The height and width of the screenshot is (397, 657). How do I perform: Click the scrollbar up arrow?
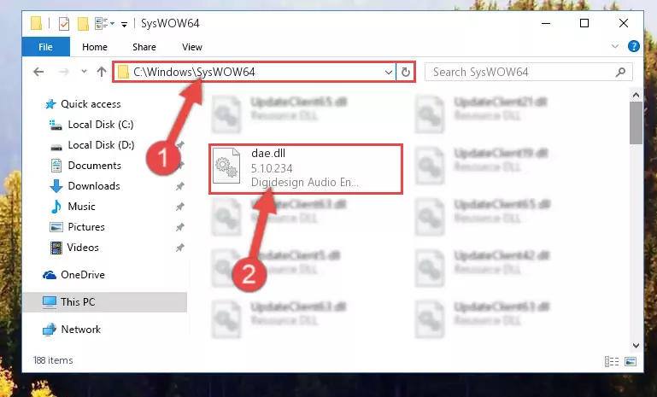636,95
